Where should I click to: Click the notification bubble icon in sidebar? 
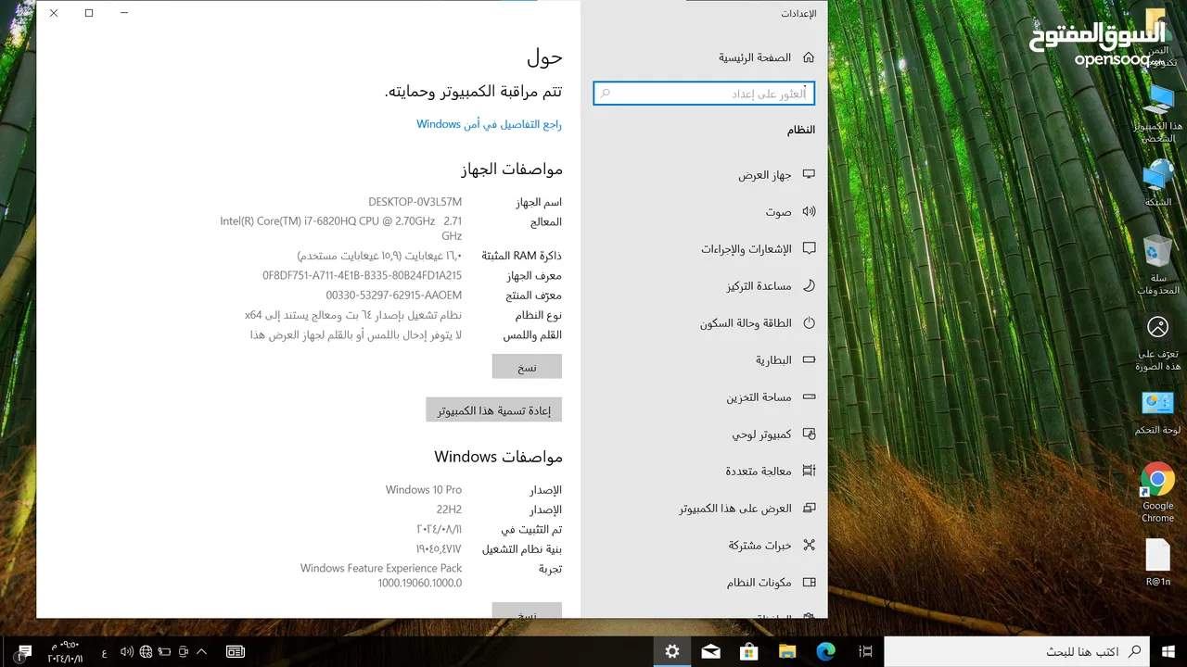click(809, 248)
